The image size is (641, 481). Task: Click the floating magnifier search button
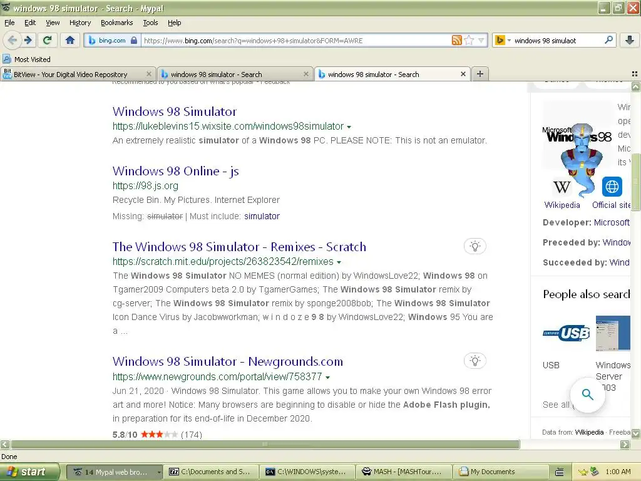click(x=587, y=395)
